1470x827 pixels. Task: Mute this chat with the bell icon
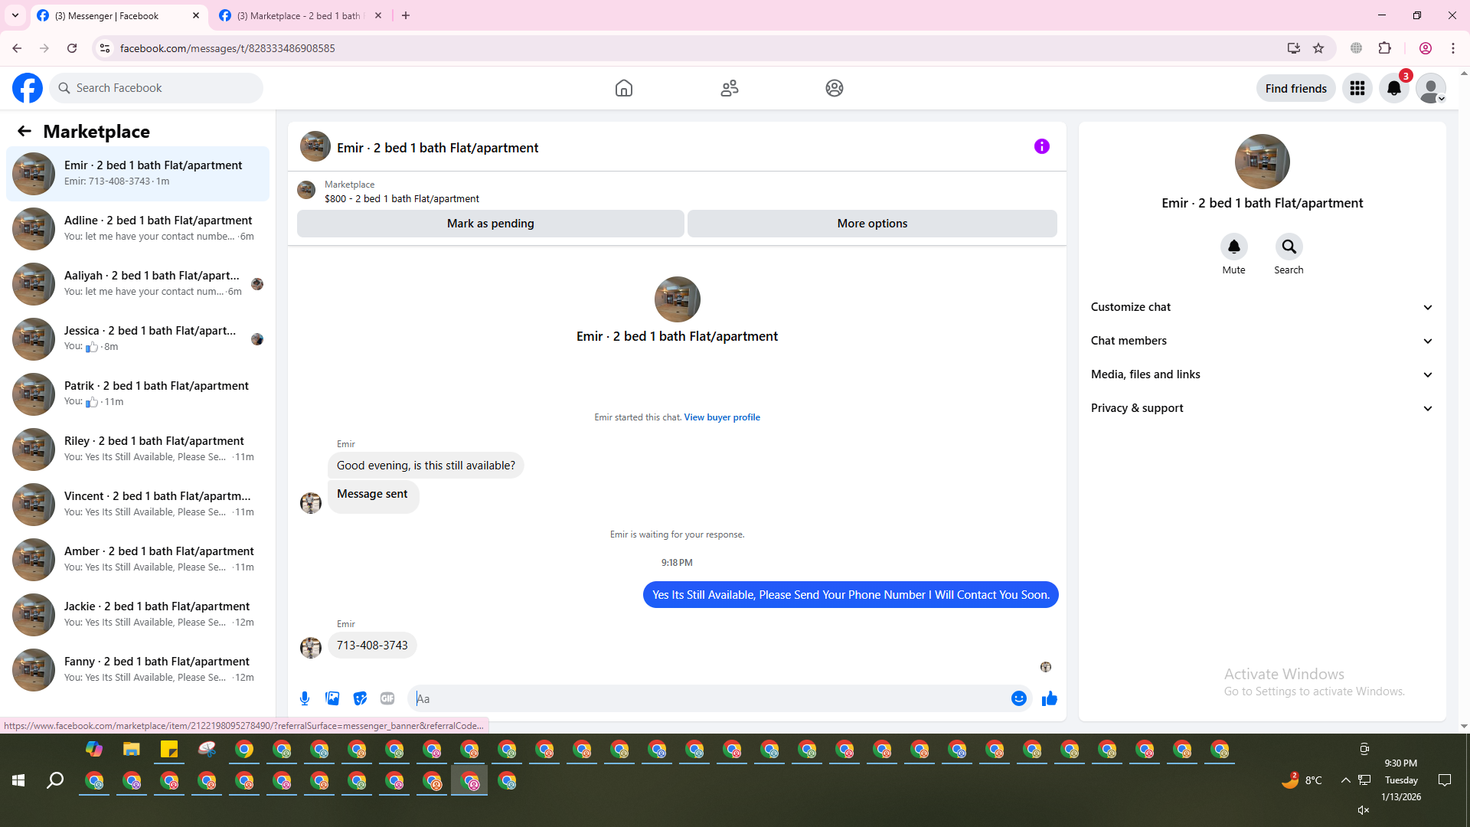[1233, 247]
